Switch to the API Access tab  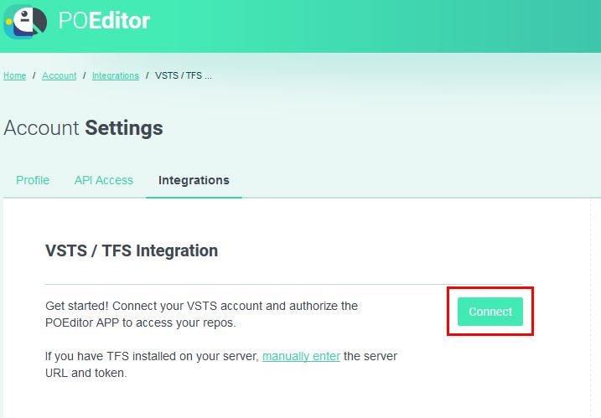103,180
